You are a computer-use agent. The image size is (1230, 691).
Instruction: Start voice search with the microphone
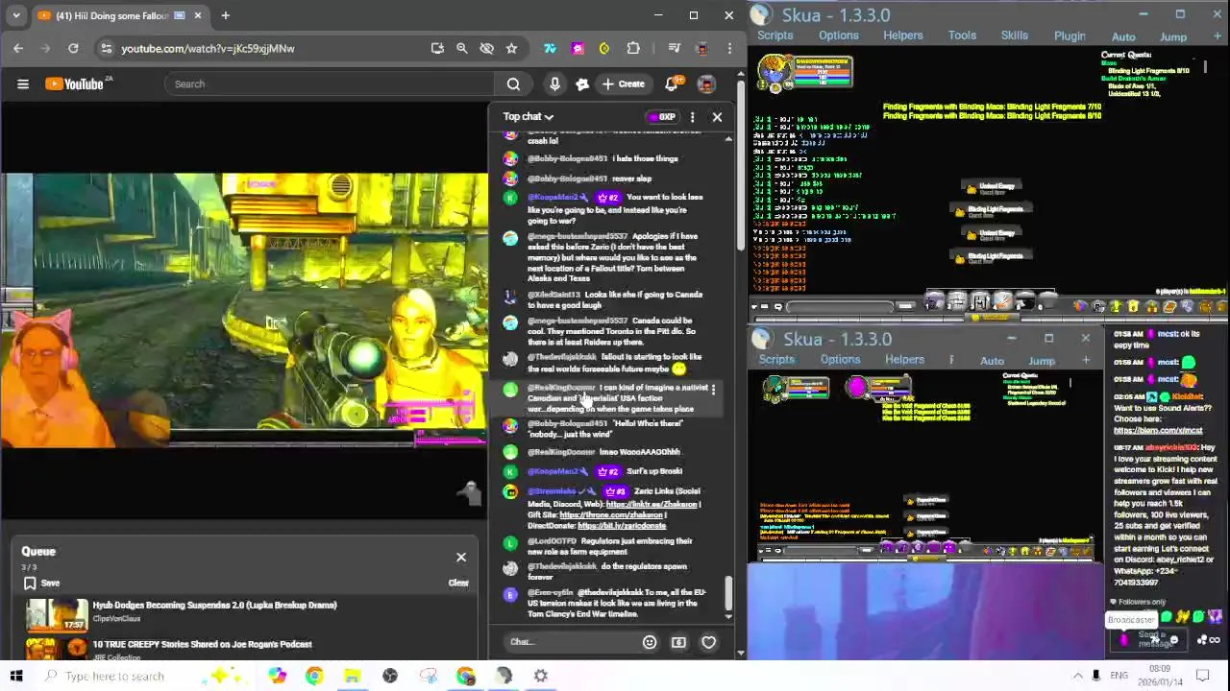pos(554,84)
